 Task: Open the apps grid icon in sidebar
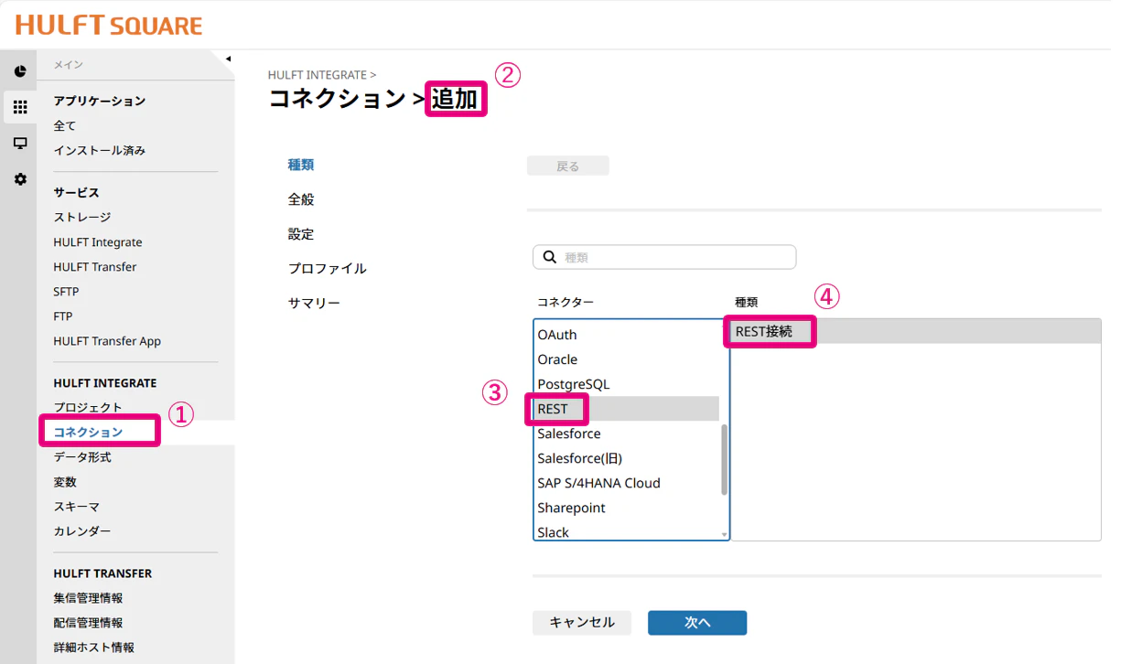point(20,107)
